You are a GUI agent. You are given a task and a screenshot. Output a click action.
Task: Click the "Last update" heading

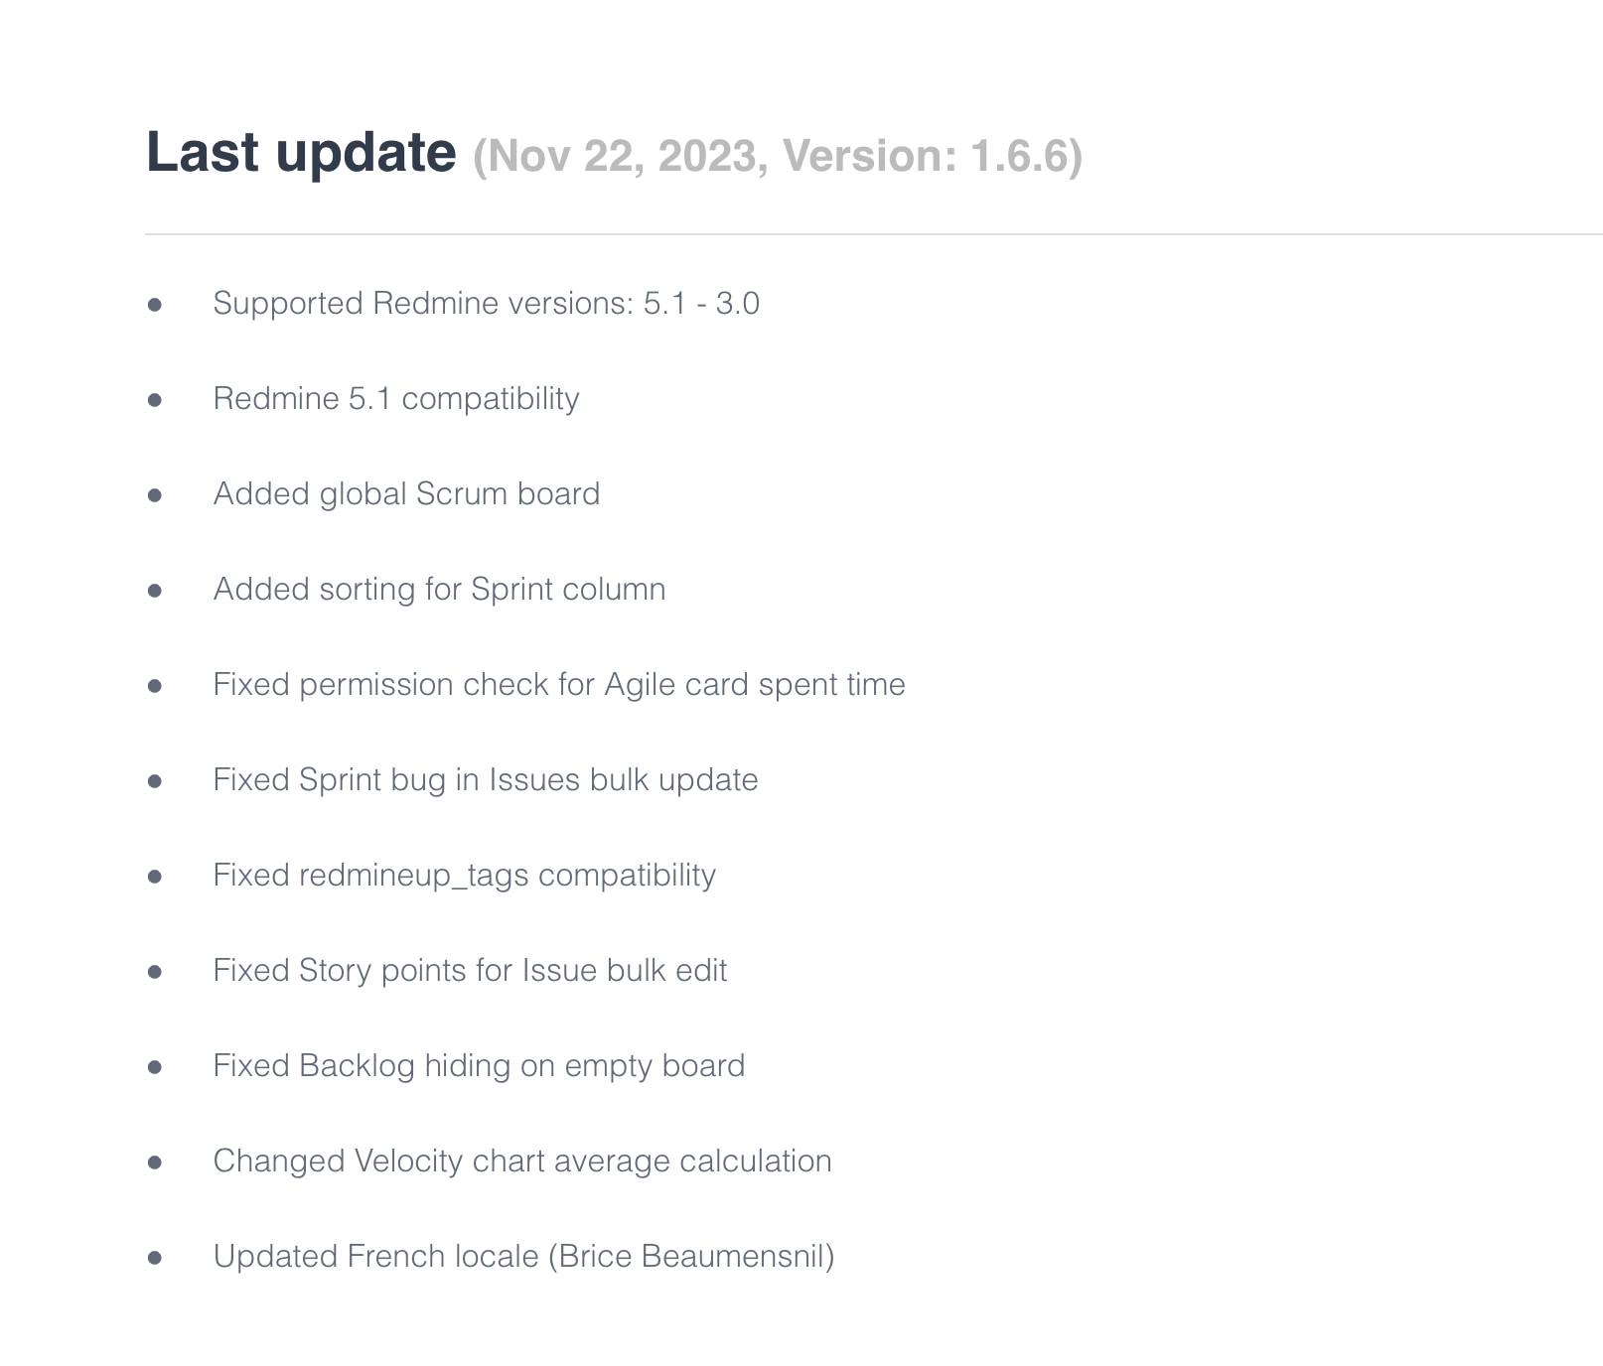[x=301, y=153]
